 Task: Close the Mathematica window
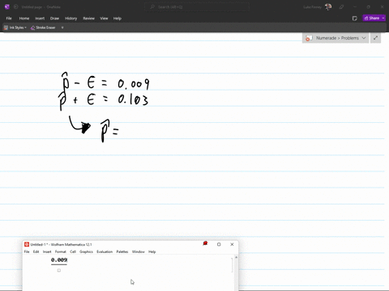pyautogui.click(x=232, y=244)
